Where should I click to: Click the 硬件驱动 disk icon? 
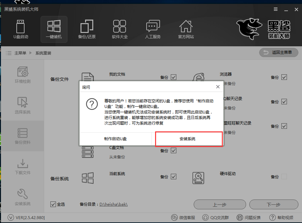point(198,178)
